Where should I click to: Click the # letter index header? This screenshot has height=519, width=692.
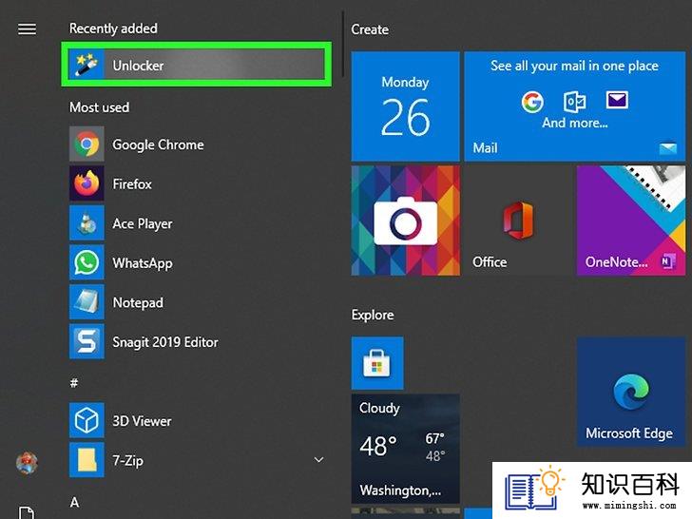[74, 383]
